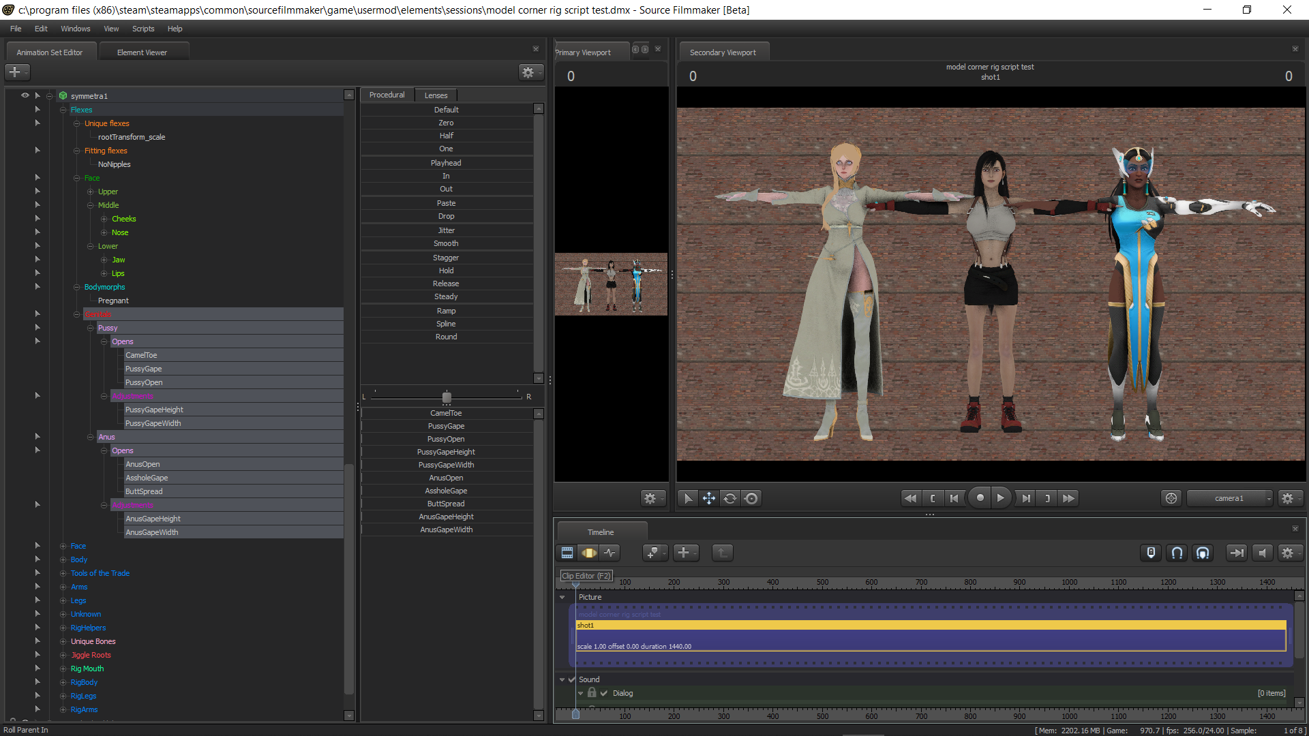This screenshot has height=736, width=1309.
Task: Collapse the Unique flexes group
Action: [x=77, y=123]
